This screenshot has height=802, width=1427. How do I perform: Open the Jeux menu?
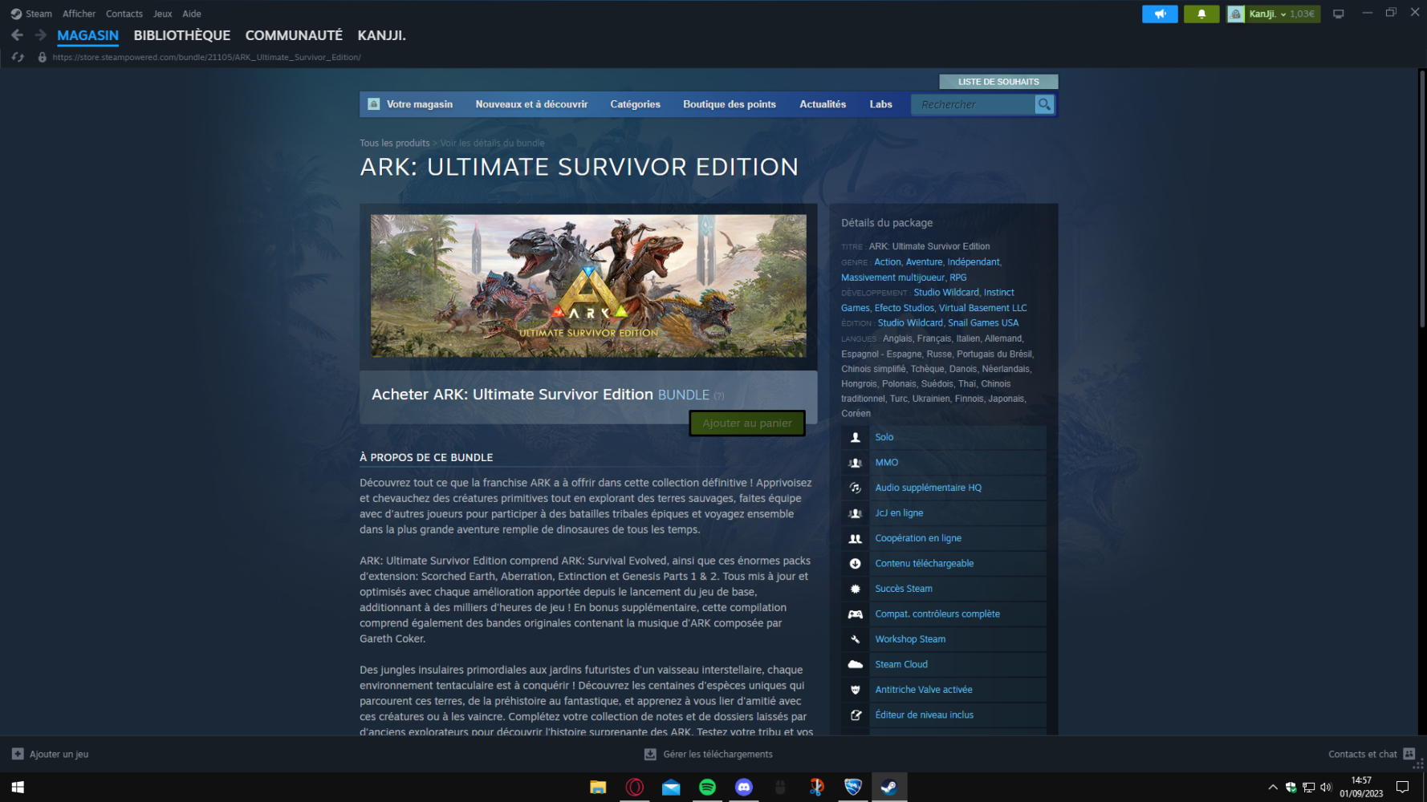pos(163,14)
